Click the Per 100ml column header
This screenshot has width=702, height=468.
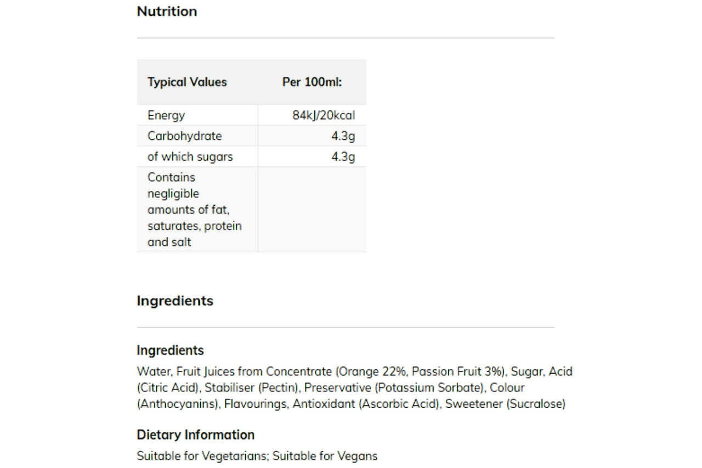312,82
